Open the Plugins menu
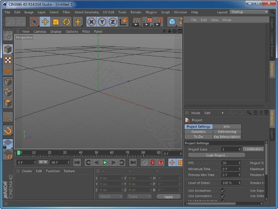278x209 pixels. (151, 12)
